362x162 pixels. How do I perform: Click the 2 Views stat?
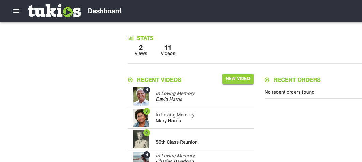click(x=141, y=50)
